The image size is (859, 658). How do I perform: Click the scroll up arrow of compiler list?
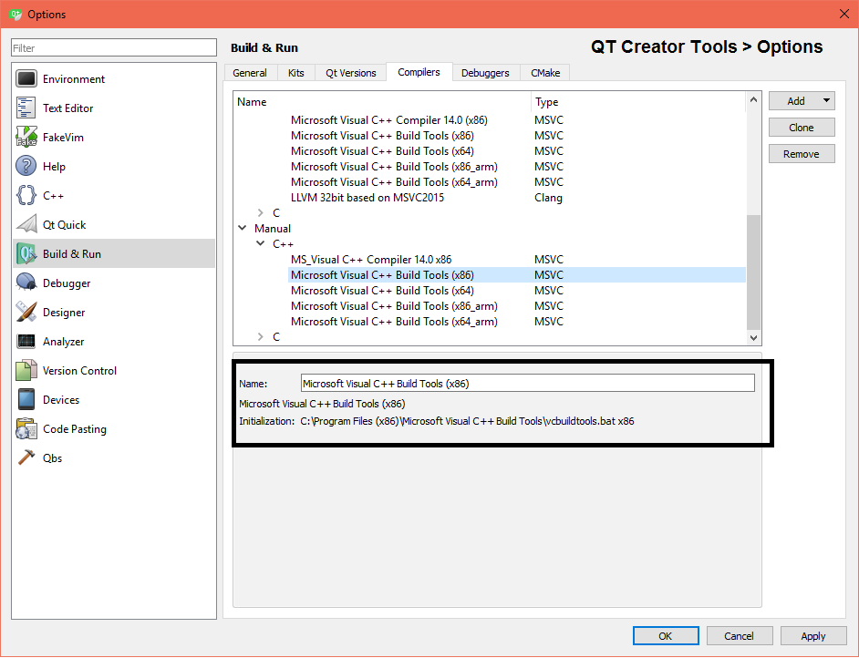point(753,99)
